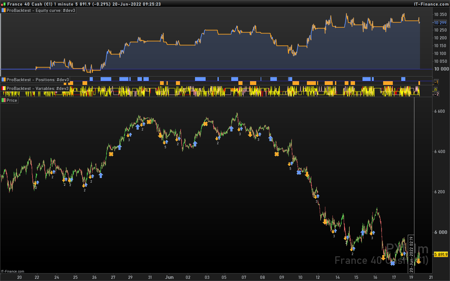This screenshot has width=450, height=281.
Task: Select the orange X exit marker near the 31 date
Action: [149, 122]
